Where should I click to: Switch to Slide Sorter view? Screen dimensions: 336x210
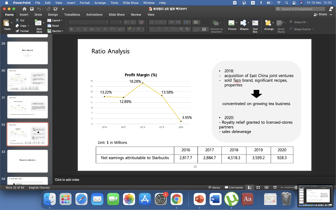258,187
